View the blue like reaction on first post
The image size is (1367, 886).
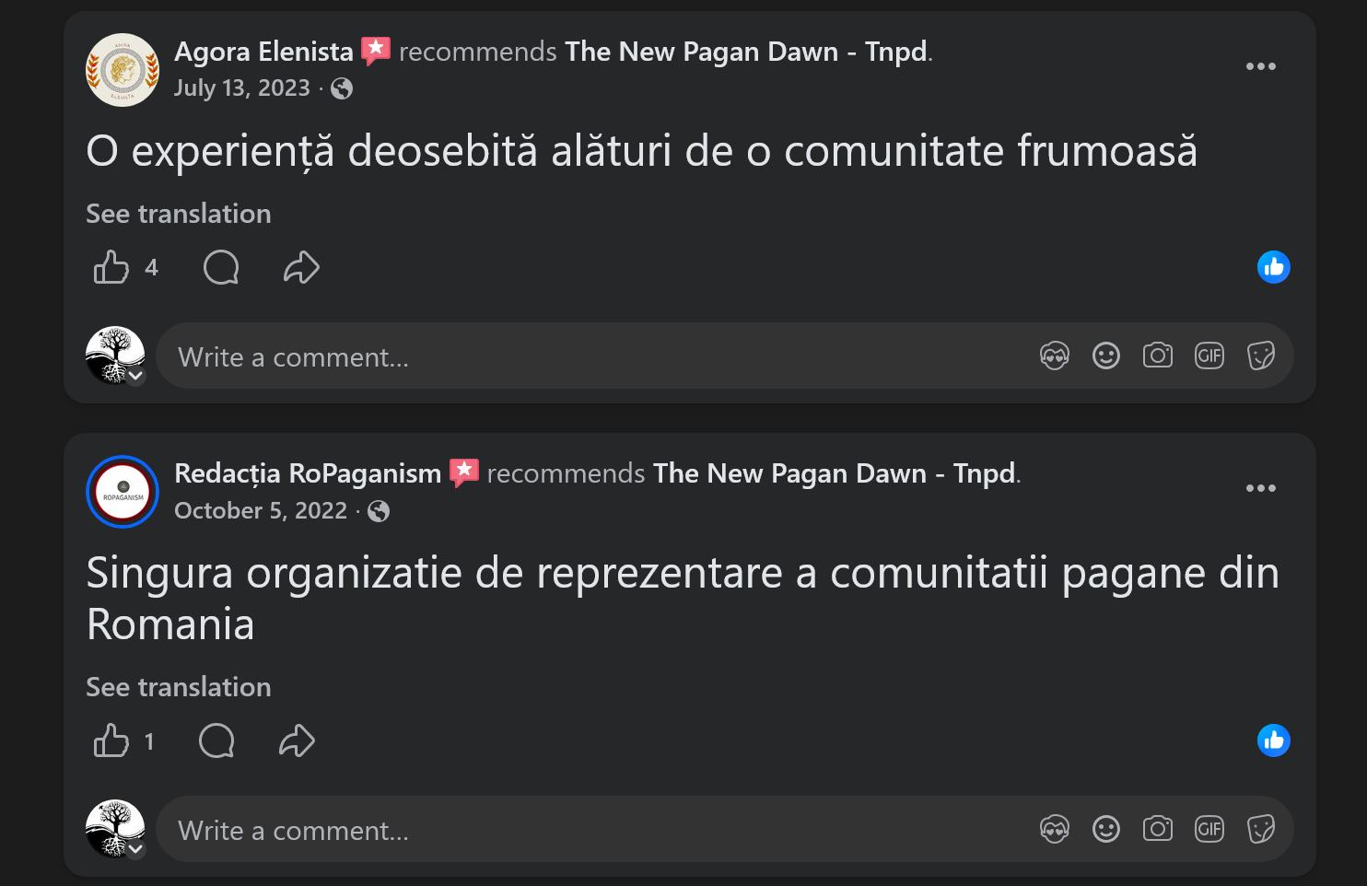(1273, 267)
